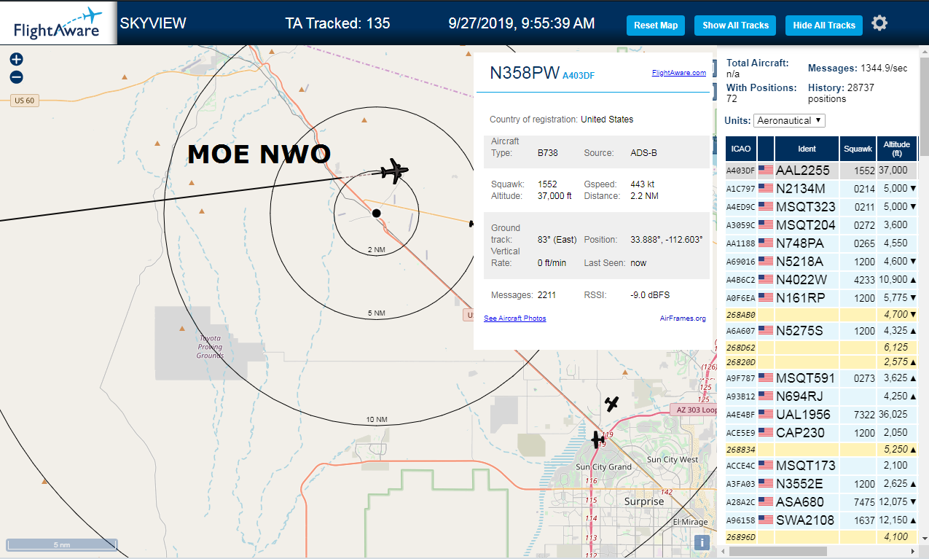Click the map info 'i' button
The height and width of the screenshot is (559, 929).
[x=702, y=542]
